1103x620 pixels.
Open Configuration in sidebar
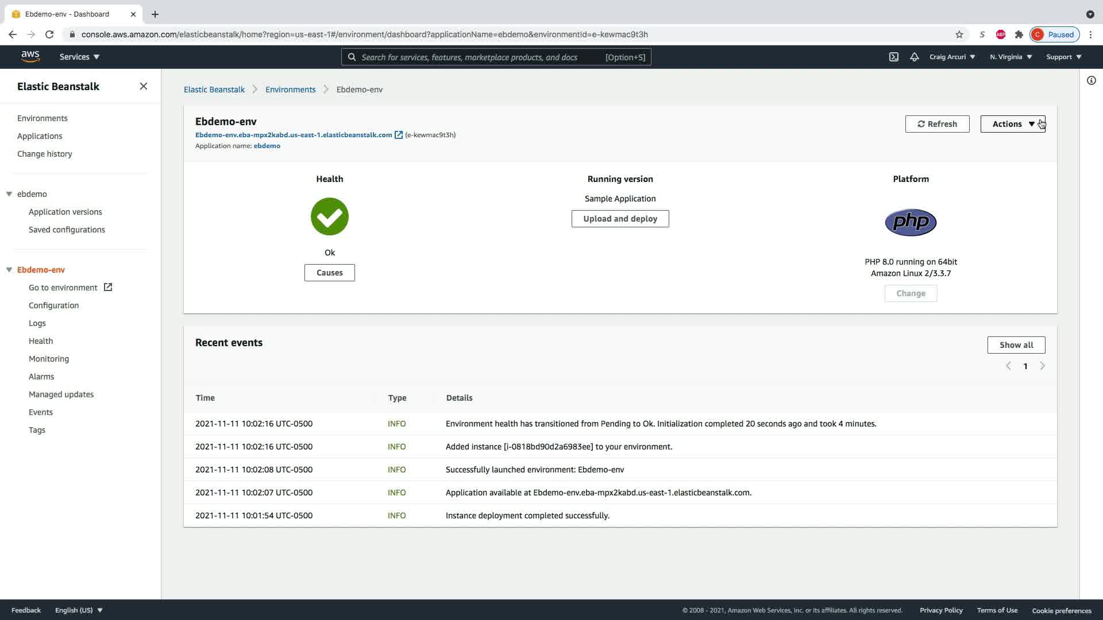53,305
